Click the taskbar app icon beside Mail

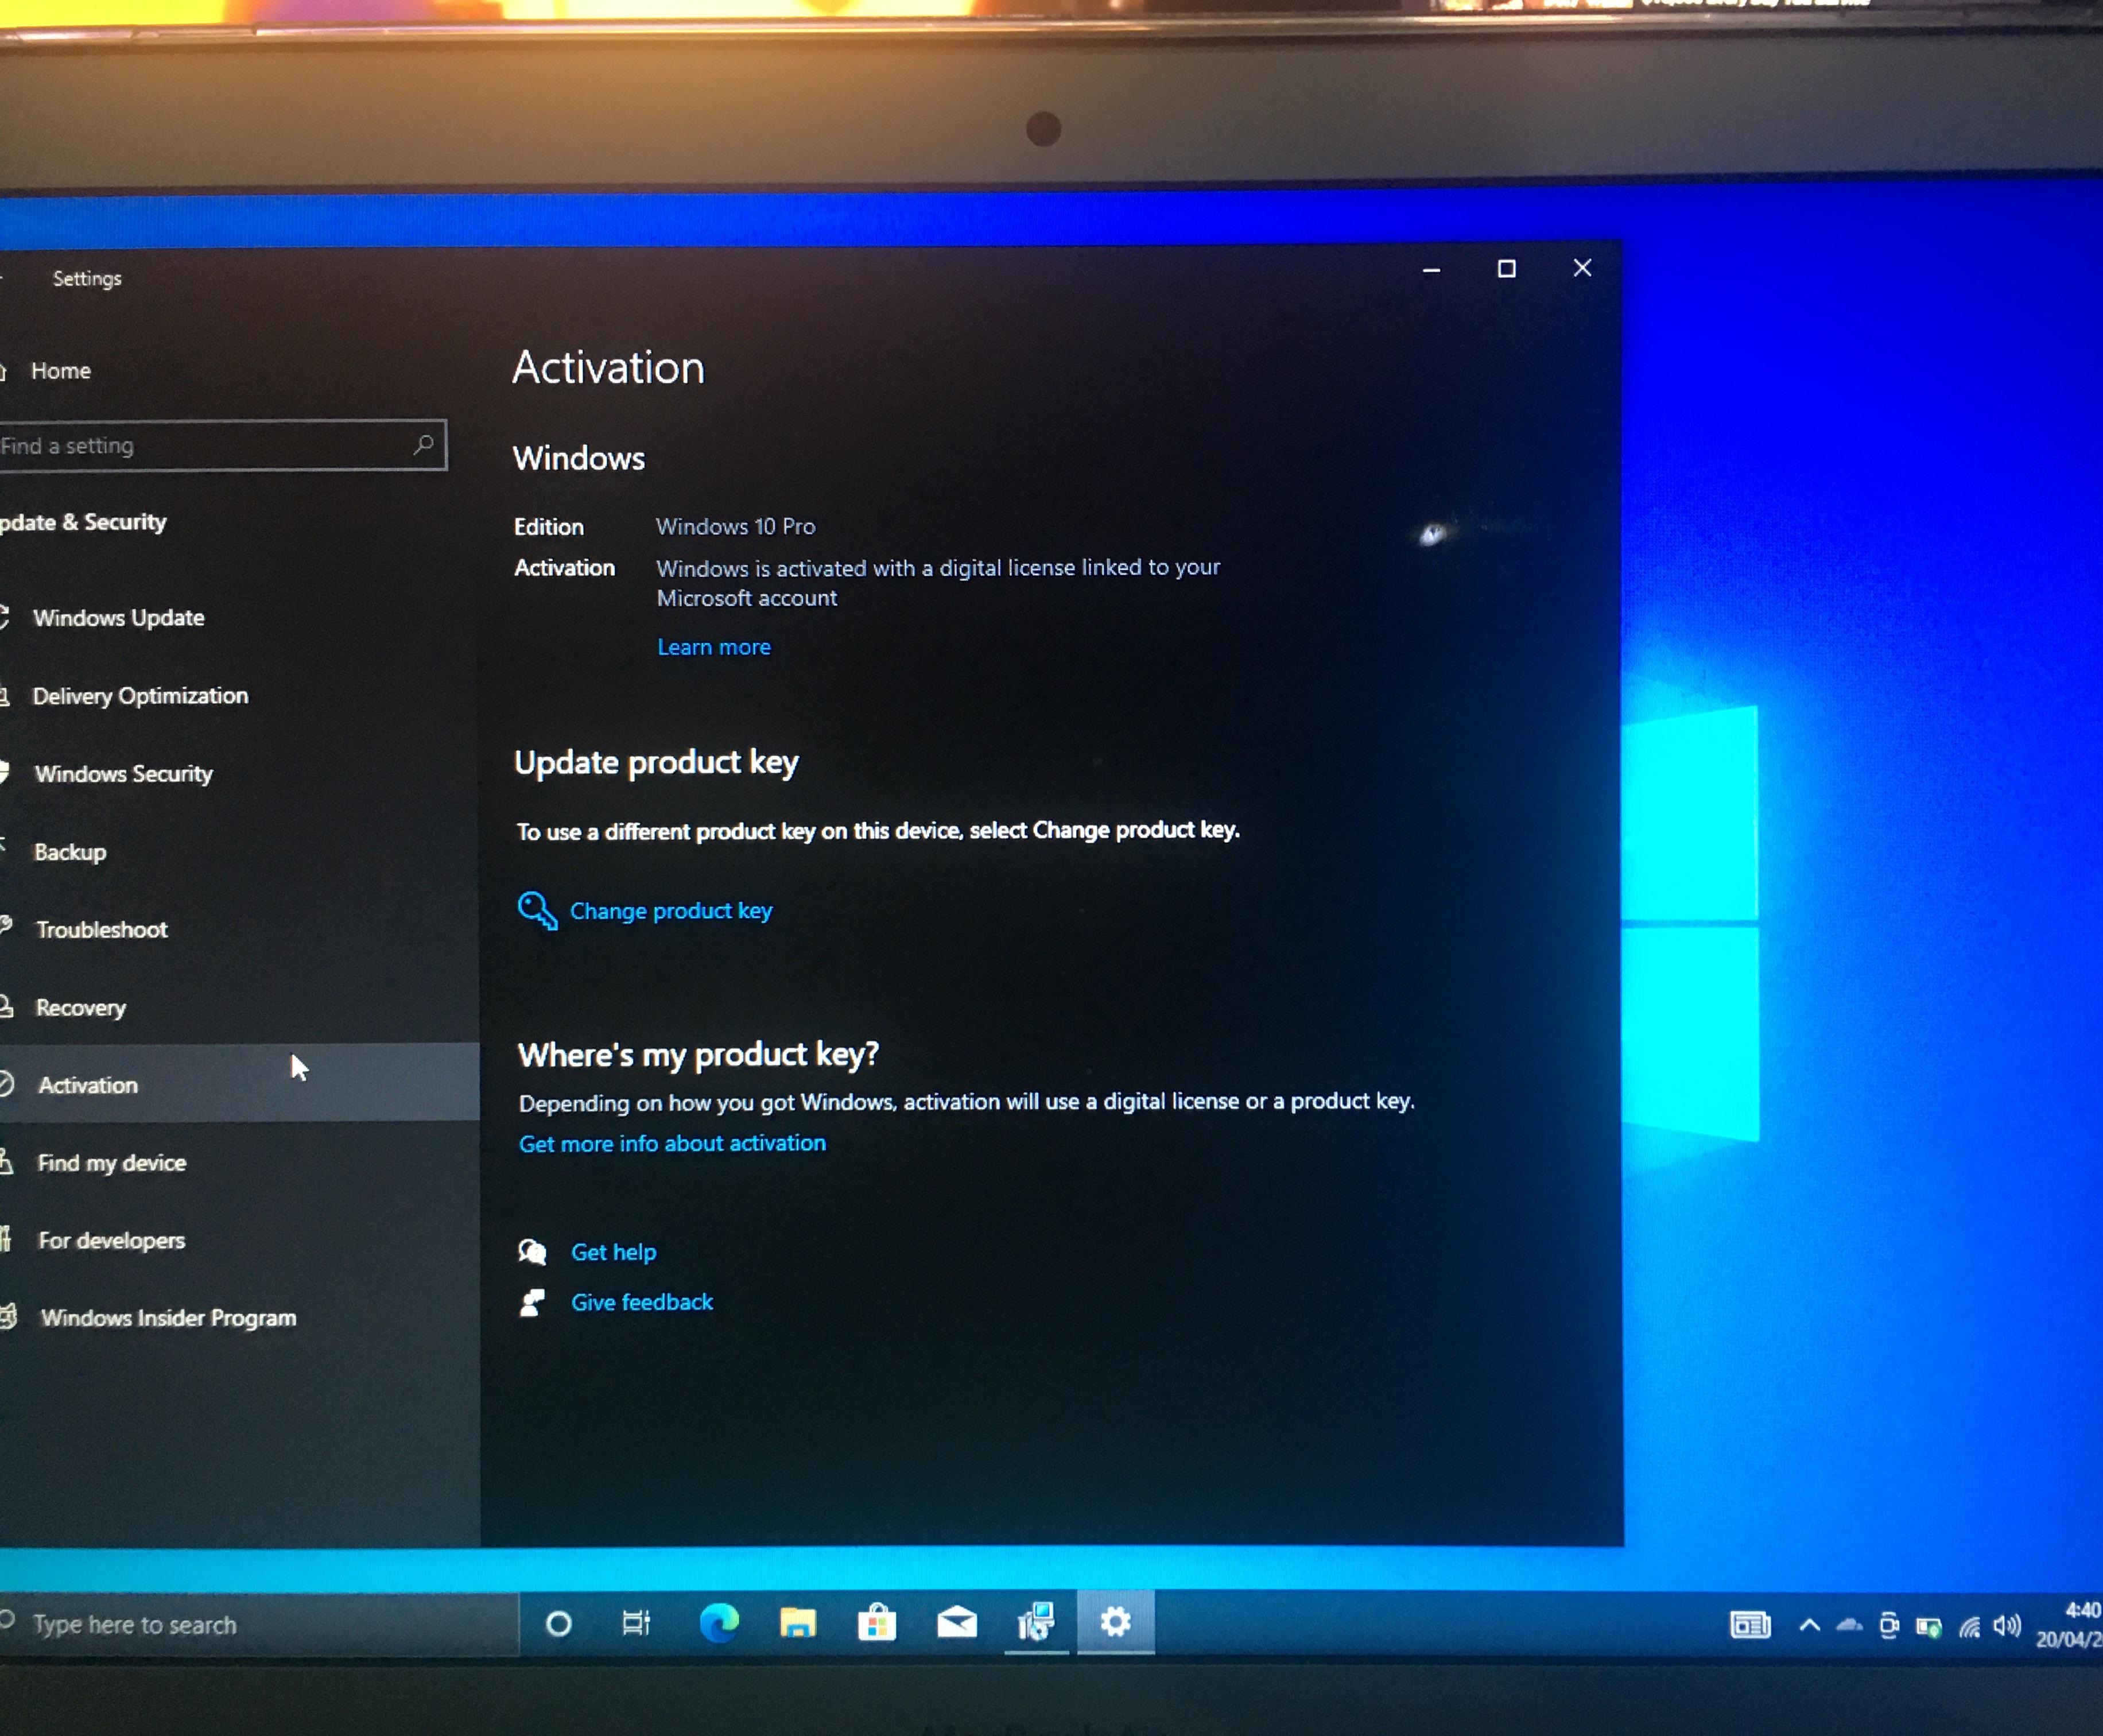[x=1037, y=1621]
